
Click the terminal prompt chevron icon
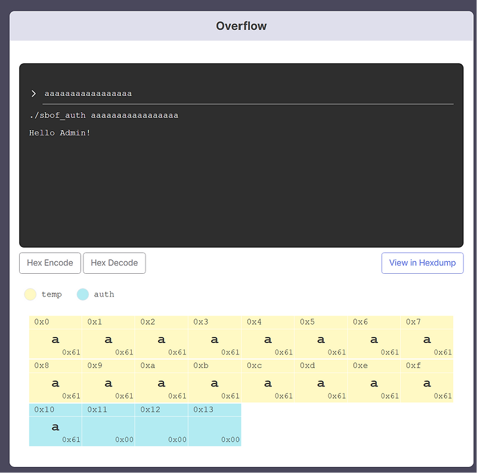[x=33, y=93]
